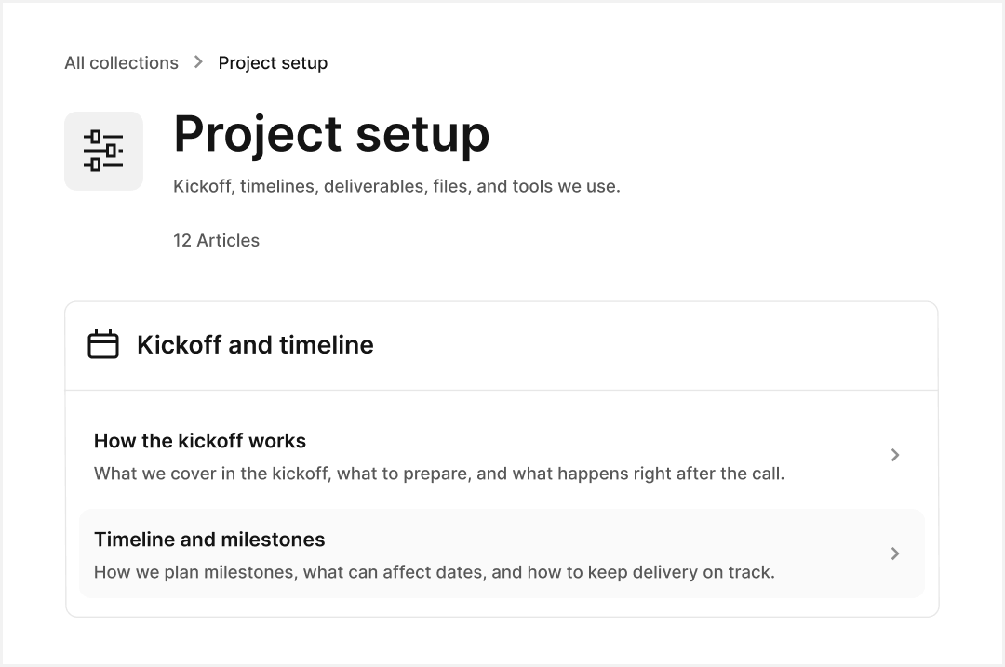Select the Kickoff and timeline category label
1005x667 pixels.
255,344
